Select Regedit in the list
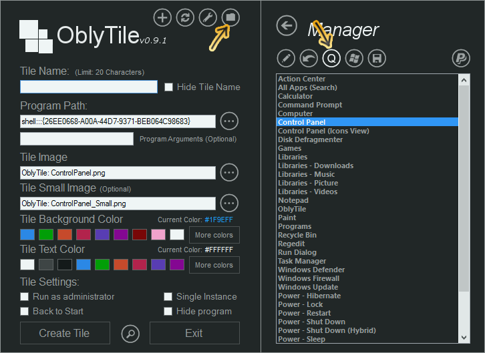Screen dimensions: 485x353 (367, 244)
